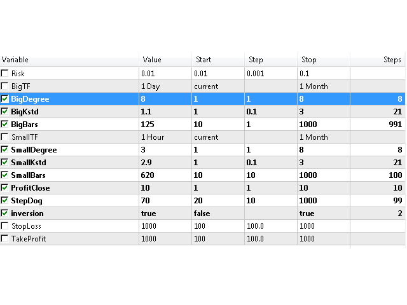Check the TakeProfit checkbox
407x305 pixels.
pos(5,239)
